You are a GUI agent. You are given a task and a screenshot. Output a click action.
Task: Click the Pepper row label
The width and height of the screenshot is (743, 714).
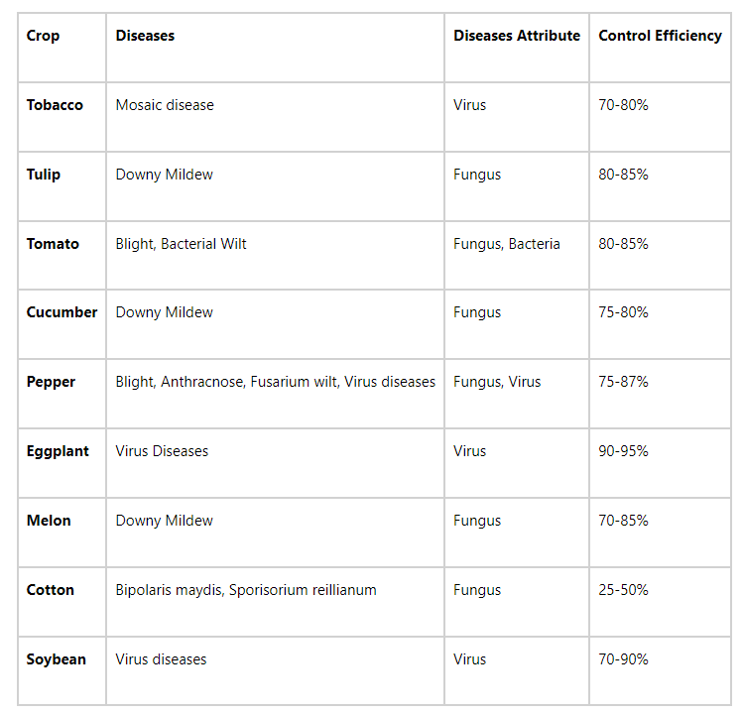(x=51, y=382)
